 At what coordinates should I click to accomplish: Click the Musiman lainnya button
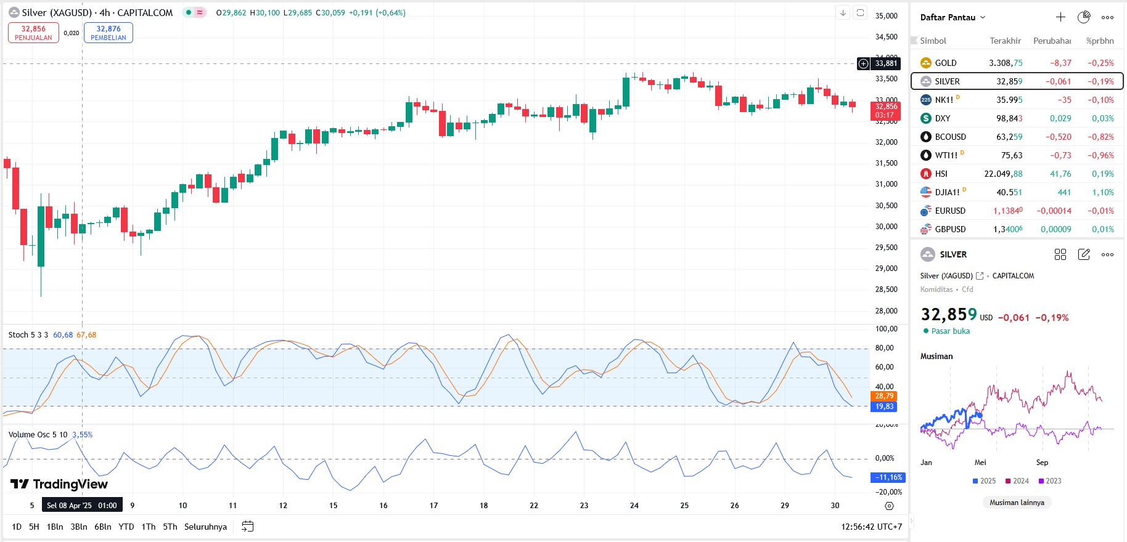[x=1017, y=503]
